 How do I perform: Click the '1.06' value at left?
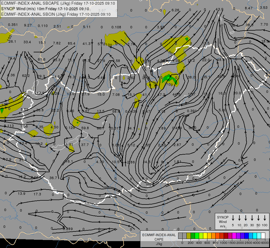[24, 126]
